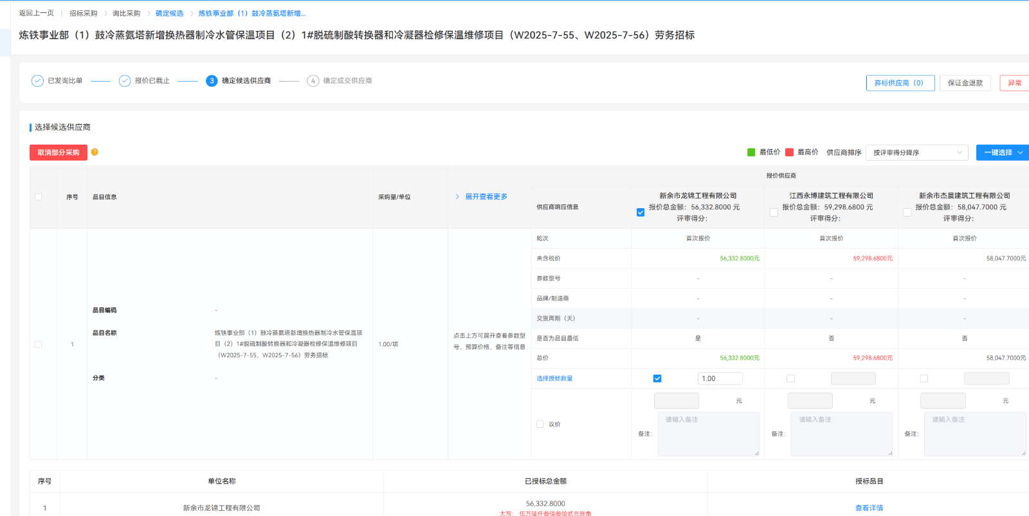Toggle the select-all checkbox in table header
Viewport: 1029px width, 516px height.
pos(39,197)
